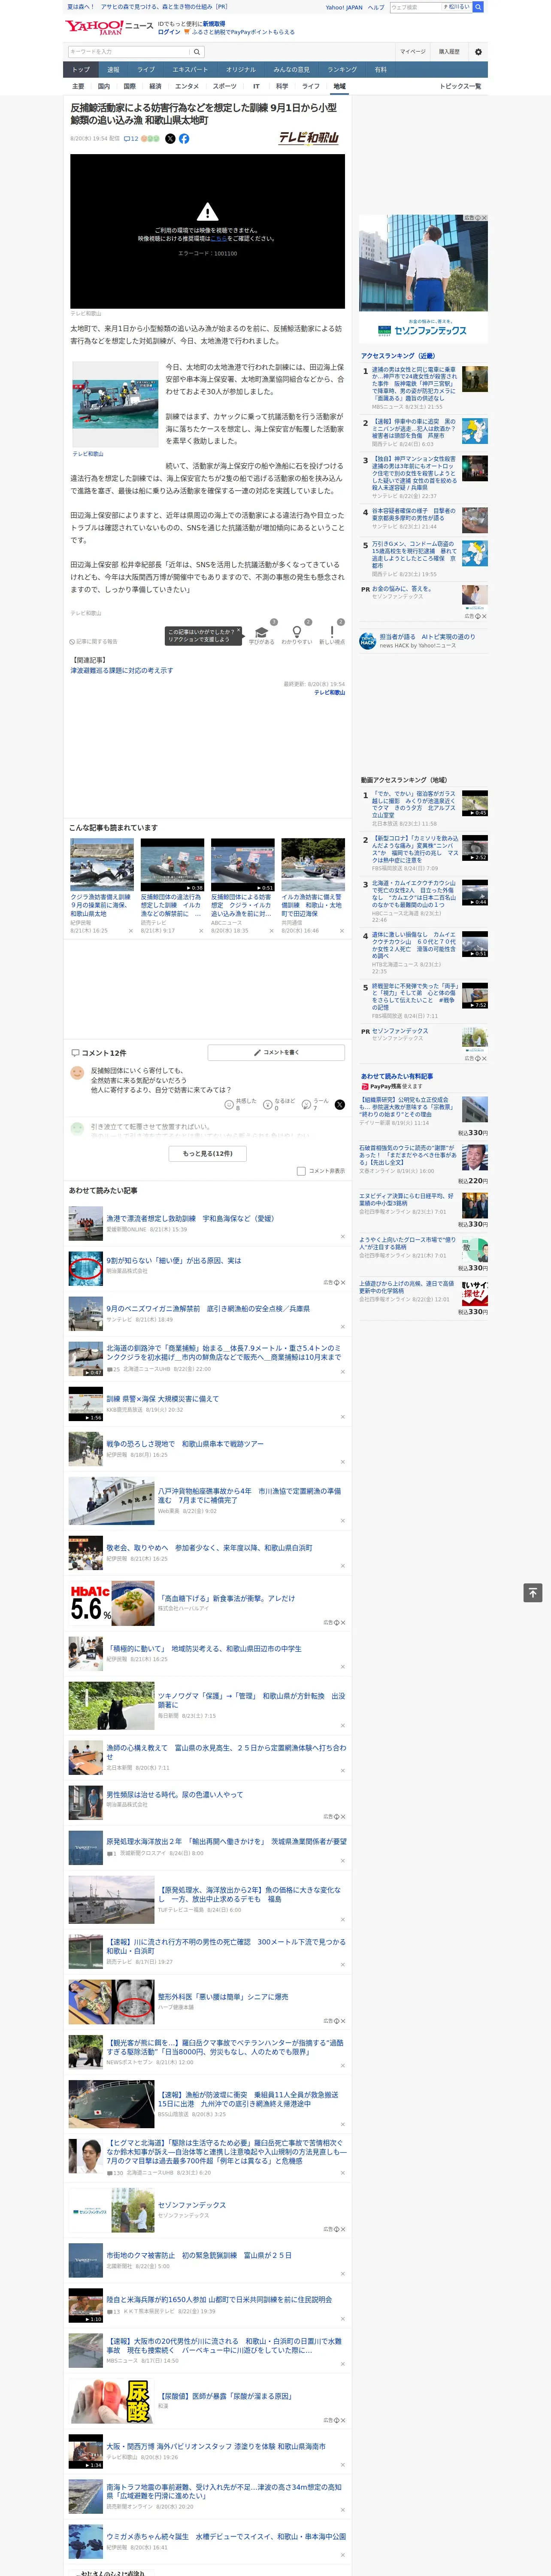Image resolution: width=551 pixels, height=2576 pixels.
Task: Click the blue search magnifier button in the top bar
Action: 478,7
